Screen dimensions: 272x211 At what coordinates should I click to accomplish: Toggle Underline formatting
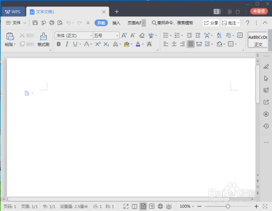point(75,44)
